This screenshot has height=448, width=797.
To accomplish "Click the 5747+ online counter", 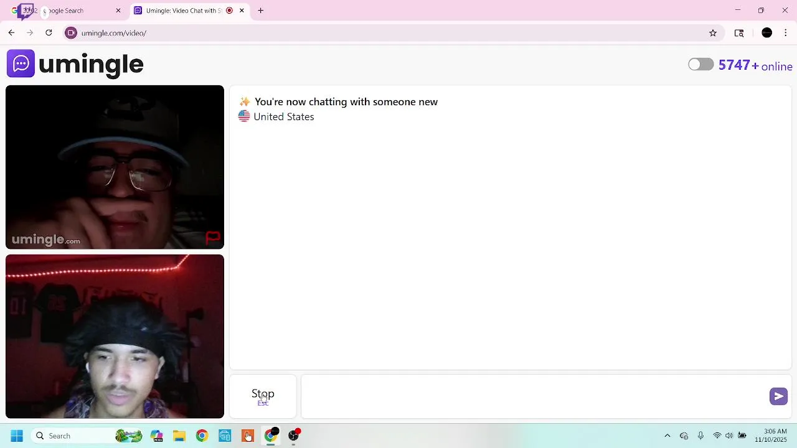I will click(755, 65).
